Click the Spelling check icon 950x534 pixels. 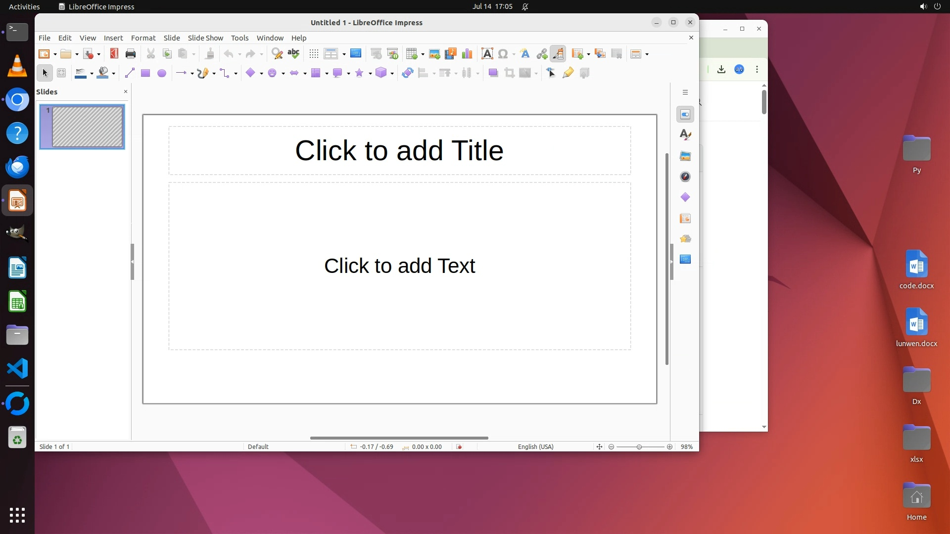click(293, 54)
